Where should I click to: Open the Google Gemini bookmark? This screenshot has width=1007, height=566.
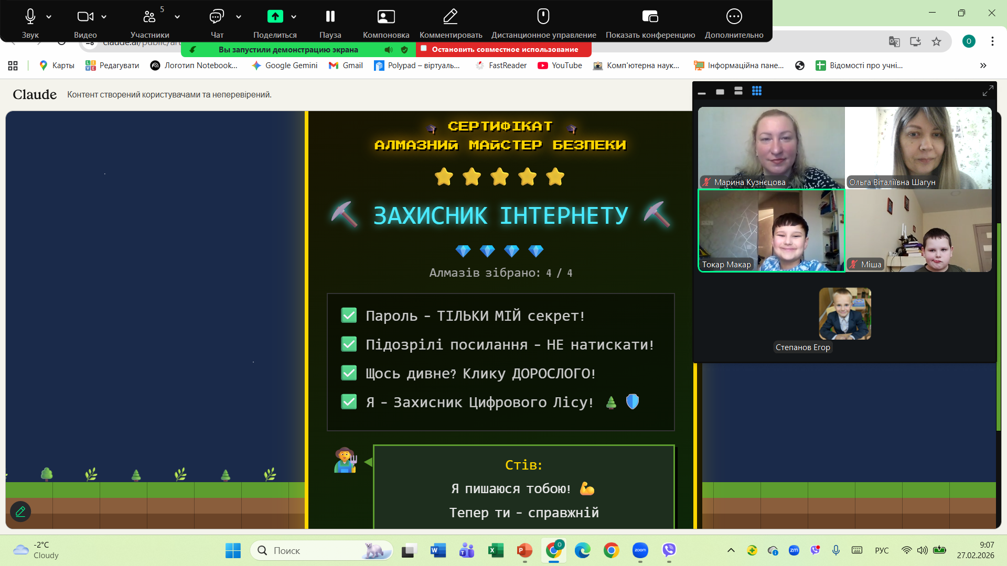tap(285, 66)
